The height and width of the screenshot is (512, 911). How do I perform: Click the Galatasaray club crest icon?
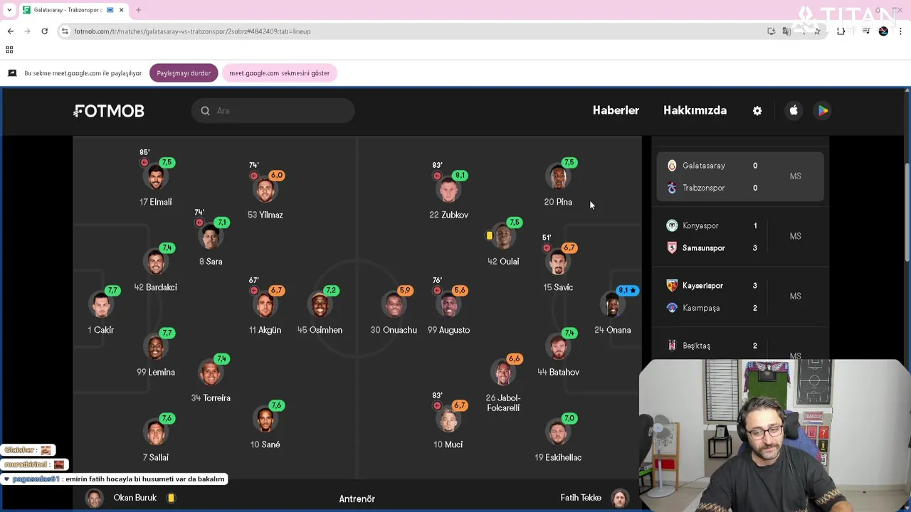[x=672, y=166]
